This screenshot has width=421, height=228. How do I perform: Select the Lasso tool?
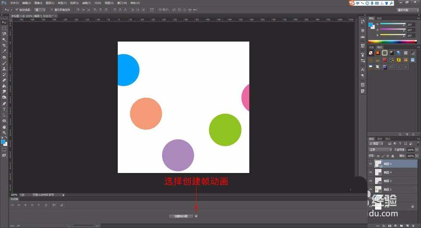pos(4,34)
